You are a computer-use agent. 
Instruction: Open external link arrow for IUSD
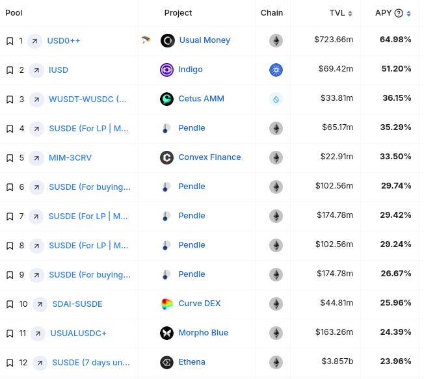click(x=36, y=70)
